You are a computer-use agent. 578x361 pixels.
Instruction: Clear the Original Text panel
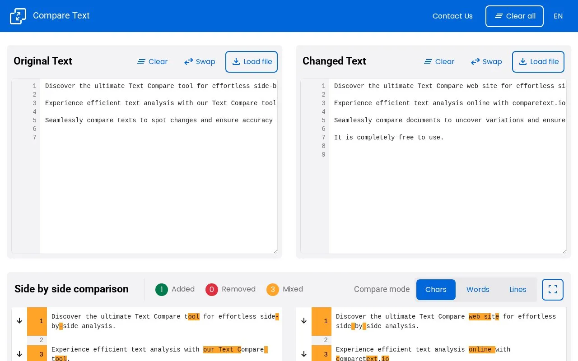pyautogui.click(x=153, y=62)
